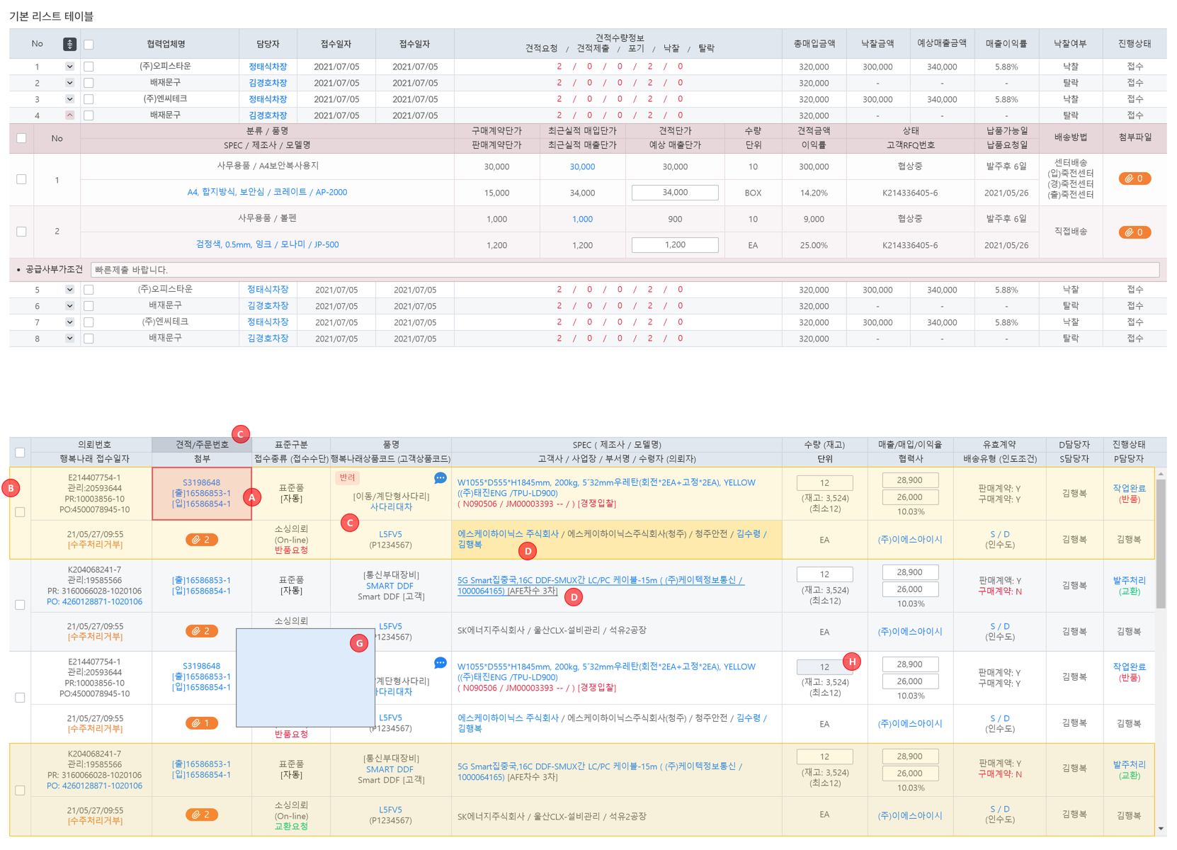Click the 견적/주문번호 column header

click(x=202, y=445)
